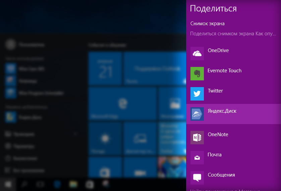Click the purple OneNote notebook icon
Screen dimensions: 281x191
click(x=197, y=138)
